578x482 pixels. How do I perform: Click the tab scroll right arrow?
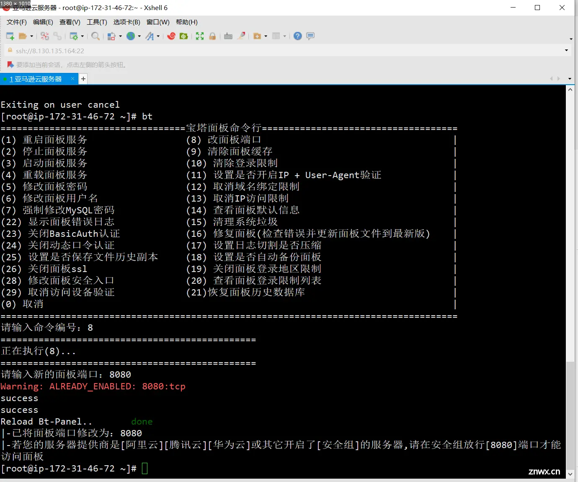[559, 79]
